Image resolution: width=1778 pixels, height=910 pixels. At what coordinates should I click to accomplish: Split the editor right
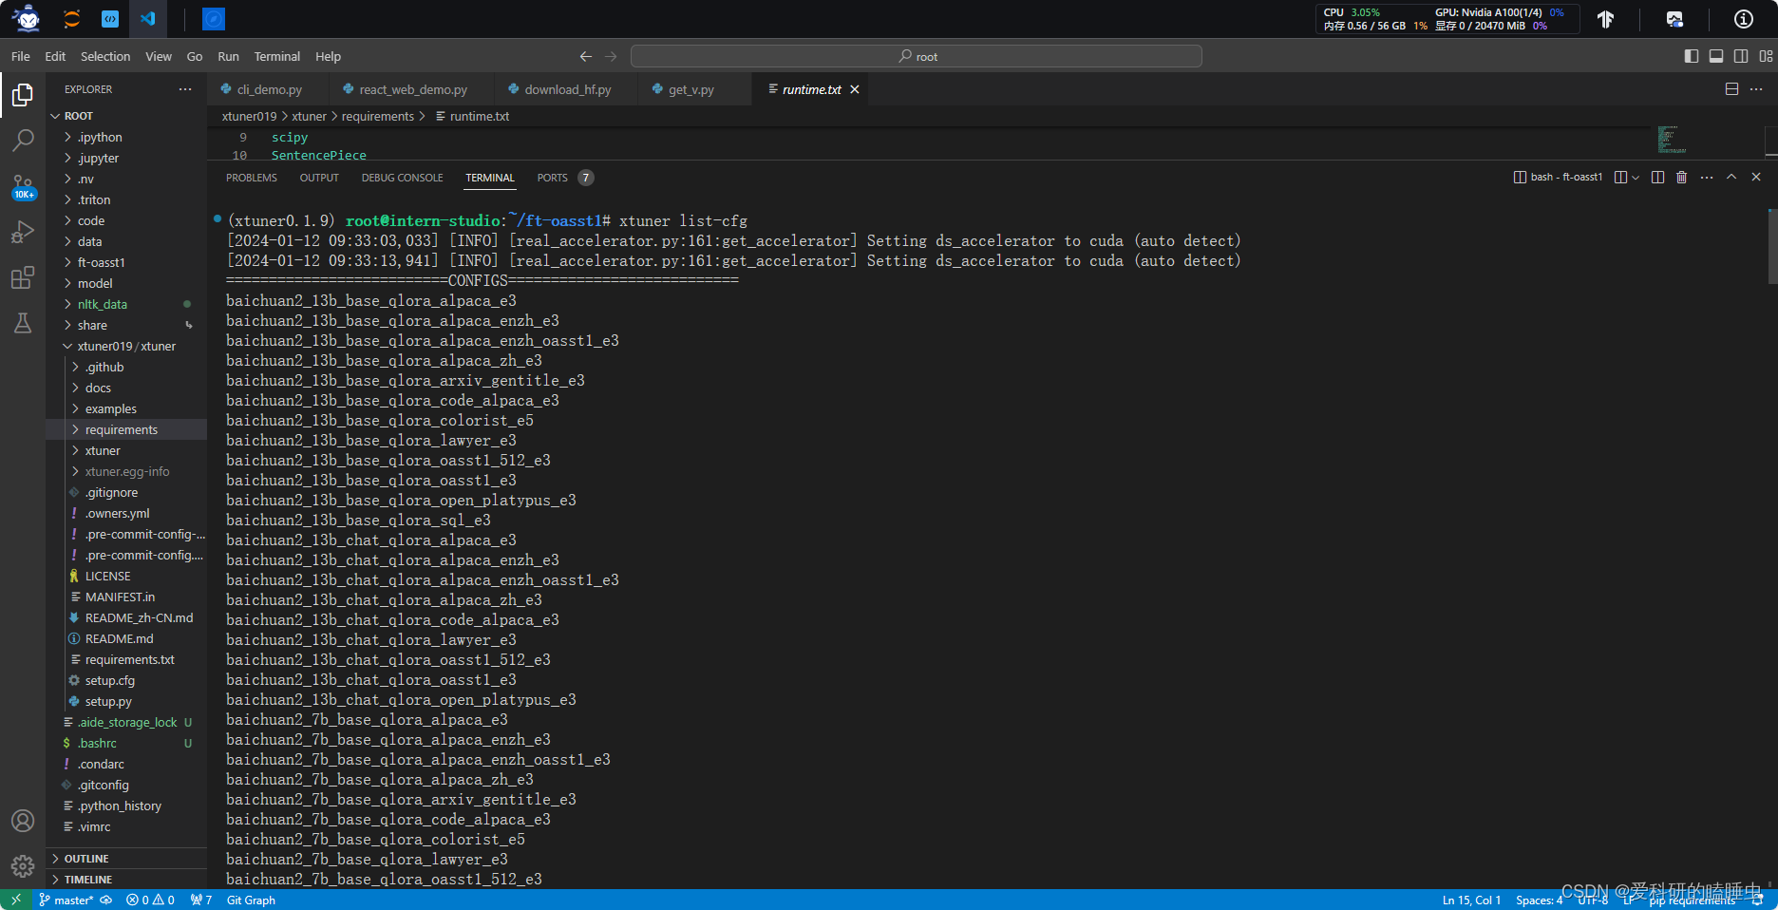pos(1731,89)
